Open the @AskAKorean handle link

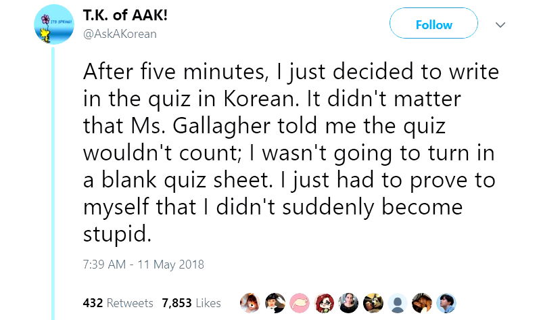pos(119,34)
